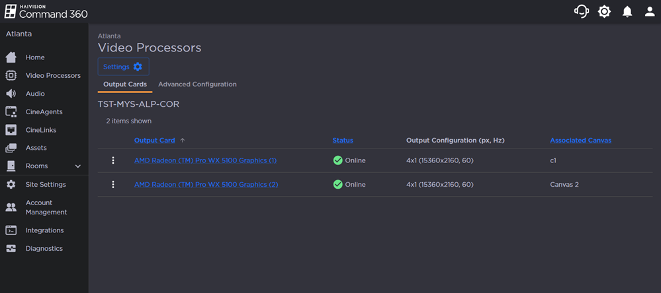Open kebab menu for Graphics (2) card
Image resolution: width=661 pixels, height=293 pixels.
tap(113, 185)
